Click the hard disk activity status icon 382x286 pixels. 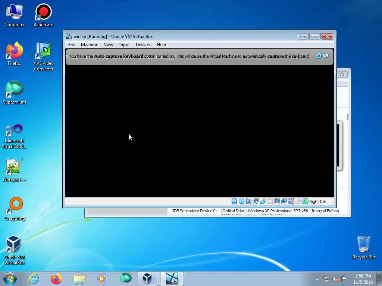pos(234,201)
